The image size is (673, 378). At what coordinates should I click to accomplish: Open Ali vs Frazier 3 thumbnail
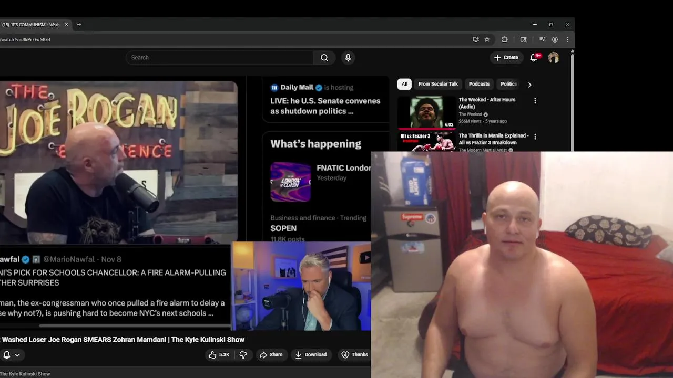(x=426, y=142)
